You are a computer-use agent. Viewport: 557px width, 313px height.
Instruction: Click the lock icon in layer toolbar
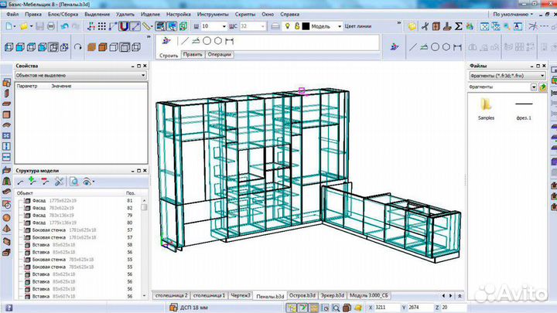tap(295, 26)
